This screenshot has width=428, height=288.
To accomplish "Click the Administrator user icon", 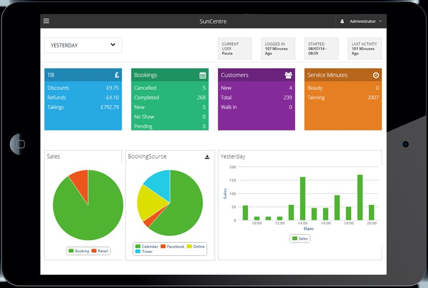I will (342, 21).
